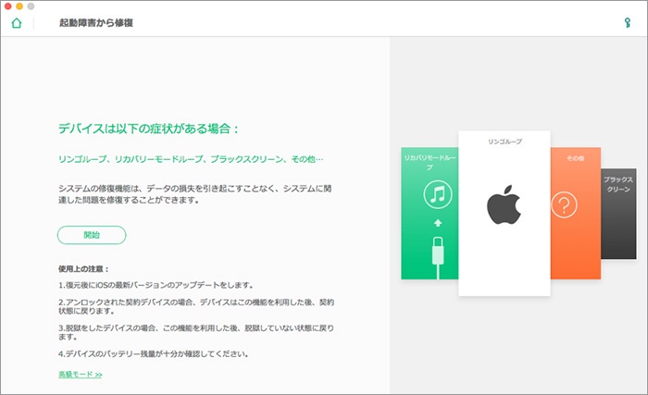Open the license key icon
The height and width of the screenshot is (395, 648).
tap(628, 23)
